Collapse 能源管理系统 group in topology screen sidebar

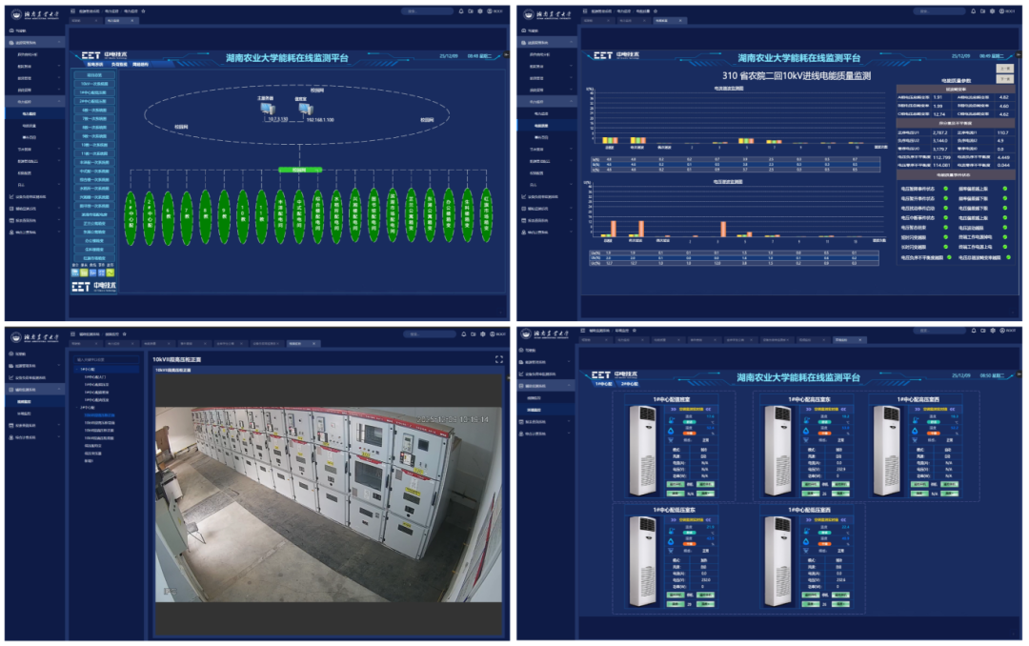(59, 43)
